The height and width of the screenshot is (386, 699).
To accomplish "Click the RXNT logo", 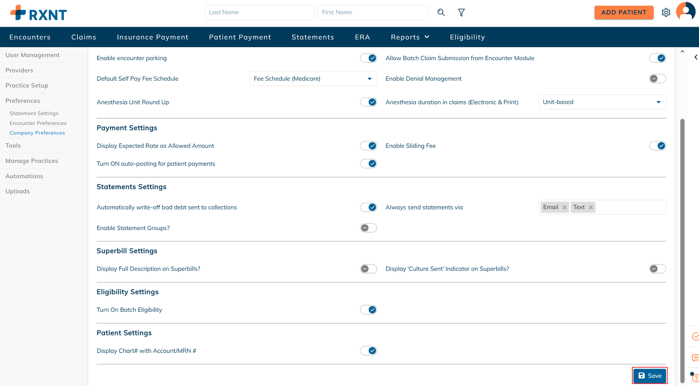I will (39, 13).
